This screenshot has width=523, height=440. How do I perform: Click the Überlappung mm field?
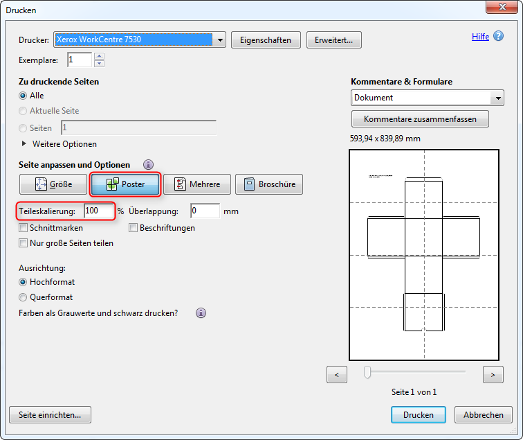tap(205, 211)
